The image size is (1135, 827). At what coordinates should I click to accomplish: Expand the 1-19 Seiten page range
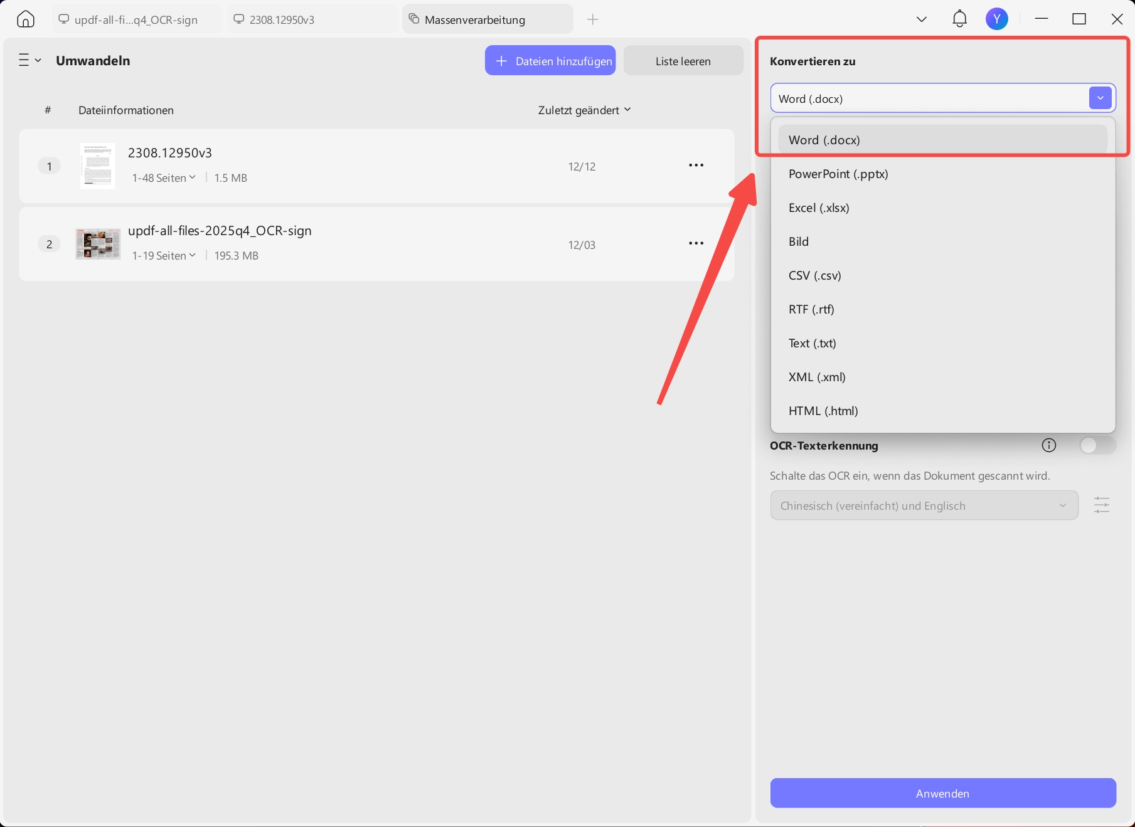tap(164, 256)
